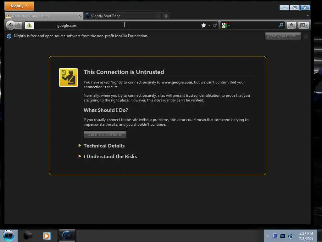Click the Know your rights button

283,36
